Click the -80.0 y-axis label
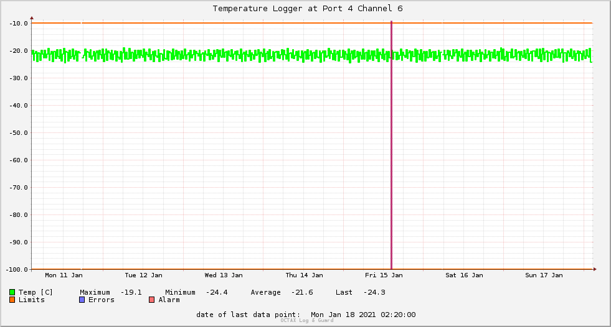This screenshot has height=327, width=611. pyautogui.click(x=18, y=215)
